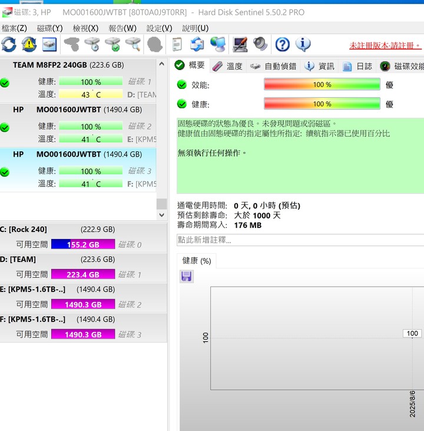Click the 大於 1000 天 remaining lifetime value
Image resolution: width=424 pixels, height=431 pixels.
257,216
